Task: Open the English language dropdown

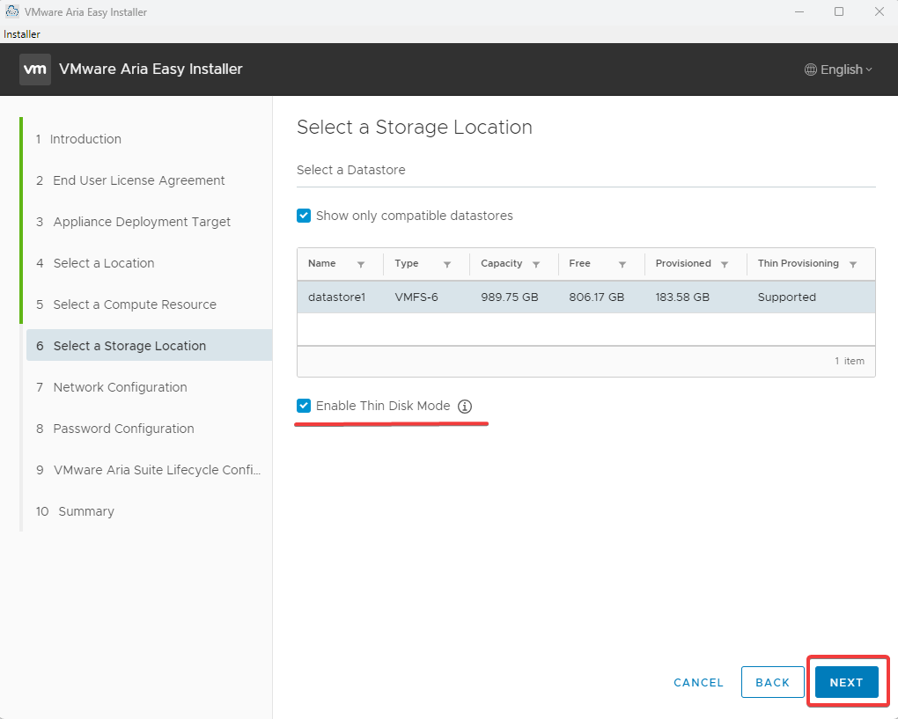Action: pos(839,70)
